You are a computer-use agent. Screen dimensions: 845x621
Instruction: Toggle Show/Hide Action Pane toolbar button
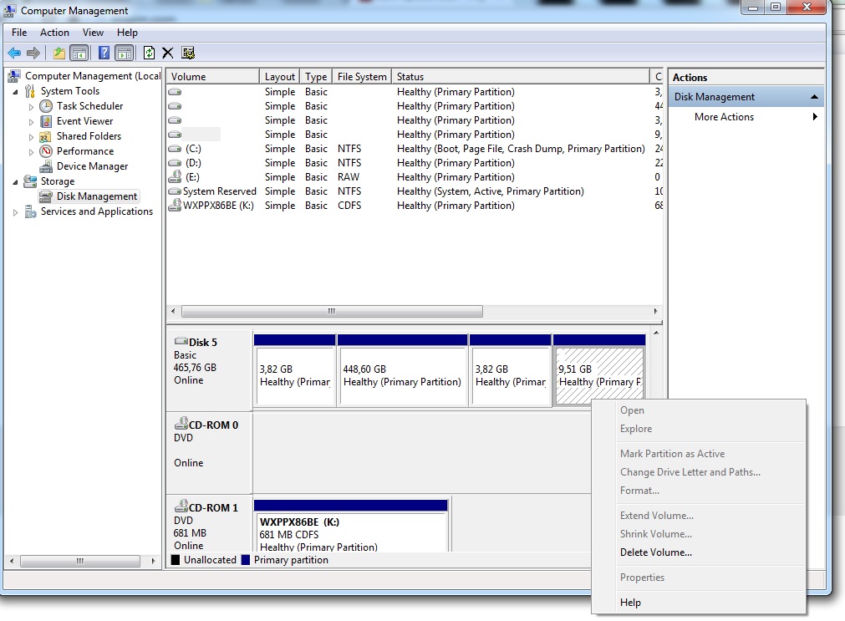coord(125,53)
